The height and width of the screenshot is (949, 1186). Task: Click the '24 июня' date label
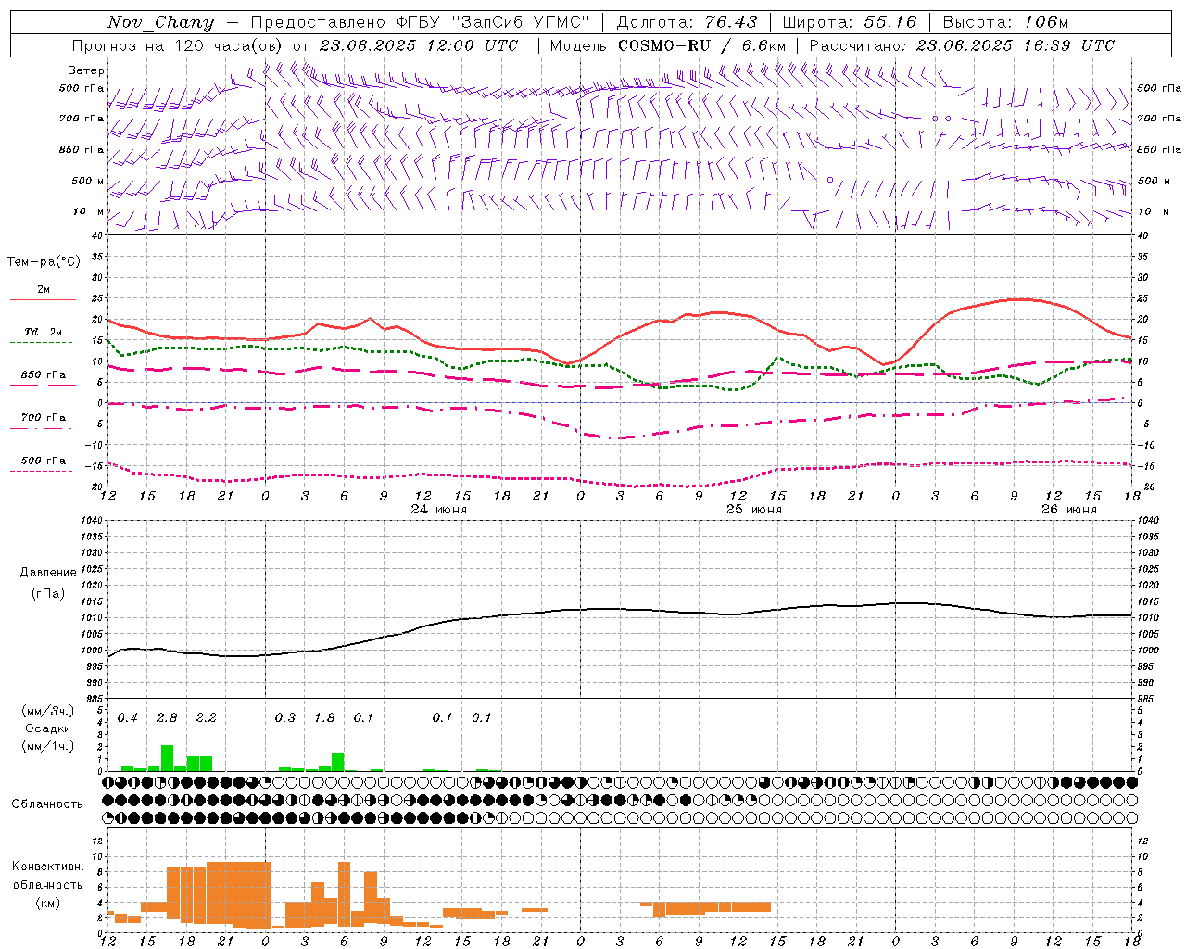(440, 510)
